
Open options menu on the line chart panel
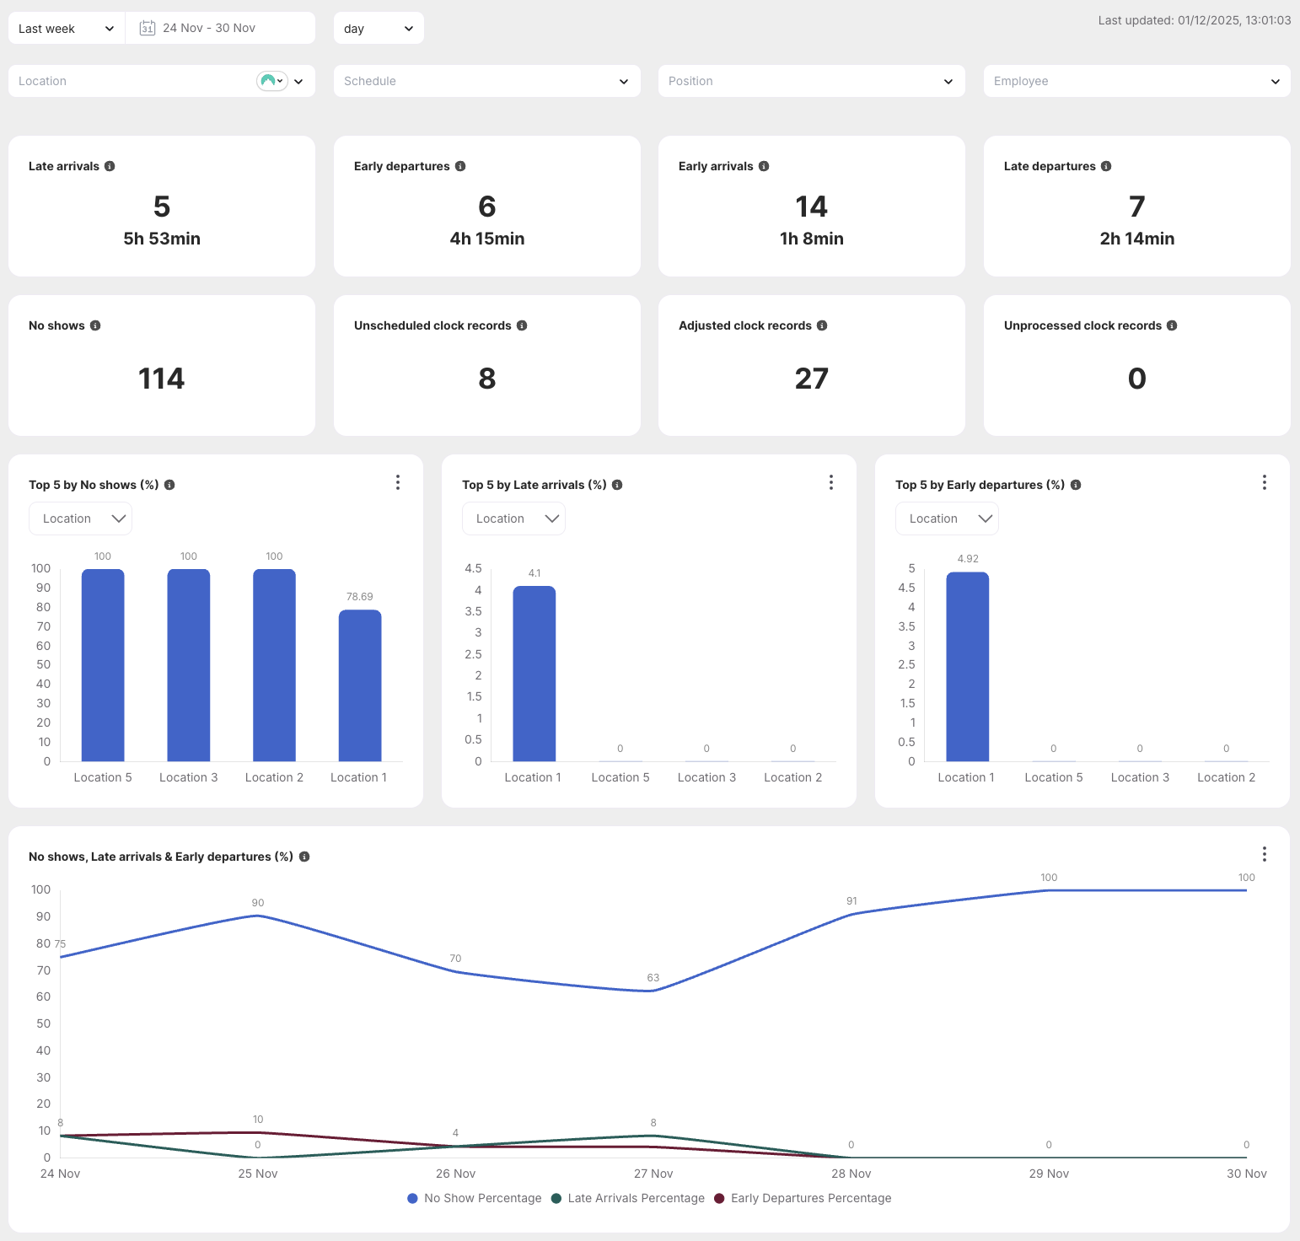1264,854
